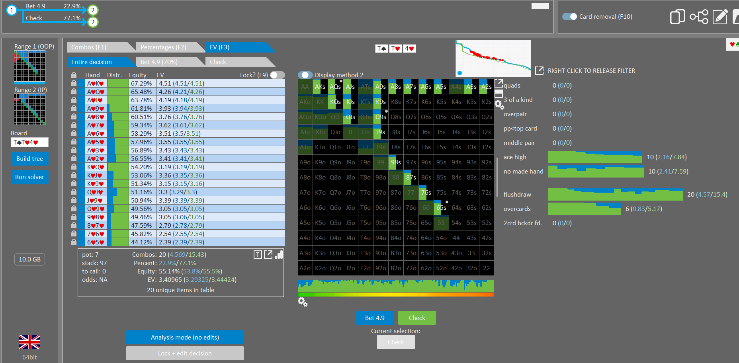Toggle the Display method 2 switch
Screen dimensions: 739x363
305,75
